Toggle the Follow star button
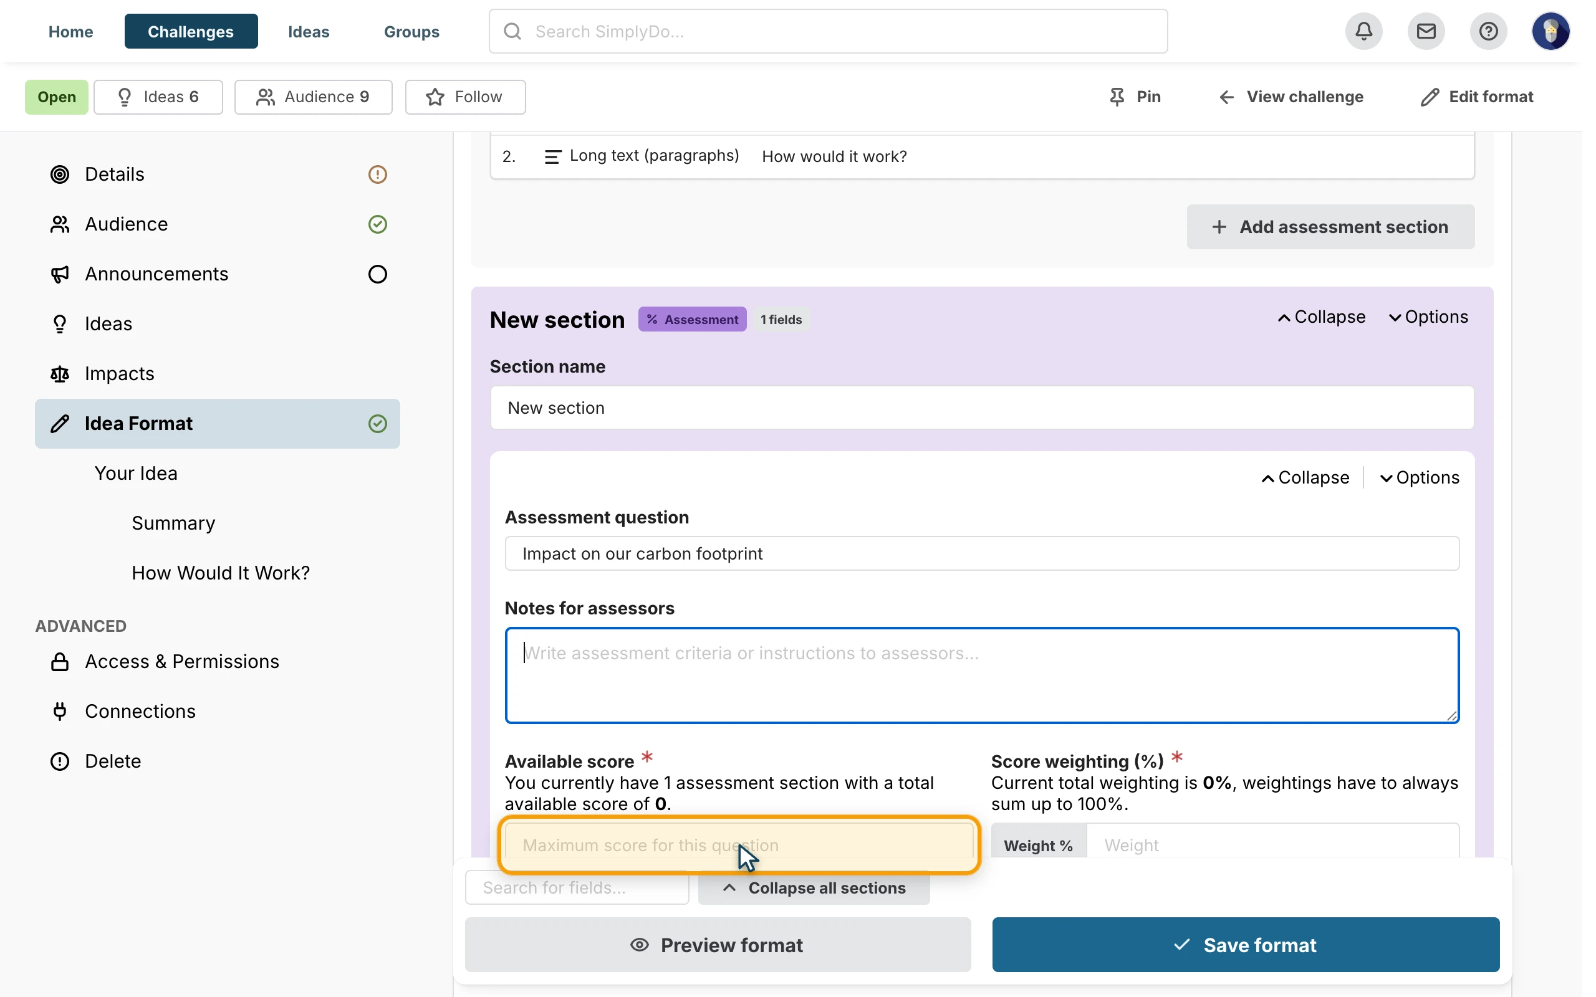 pyautogui.click(x=465, y=97)
